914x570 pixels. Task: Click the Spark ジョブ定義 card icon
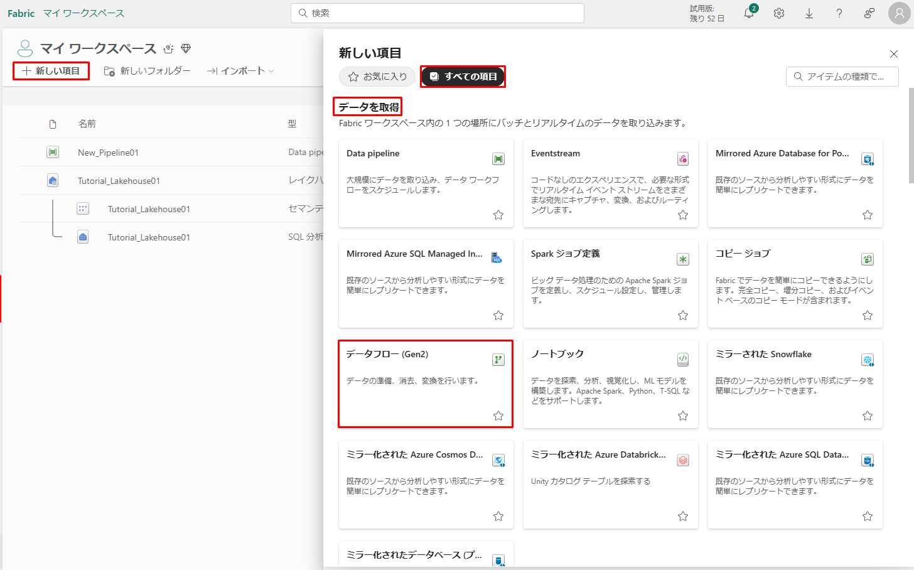(x=683, y=259)
